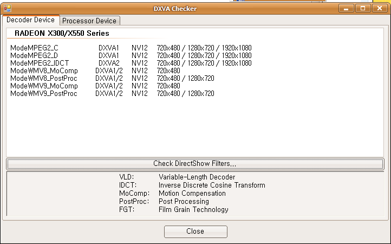This screenshot has height=244, width=391.
Task: Click the DXVA Checker title text
Action: 175,9
